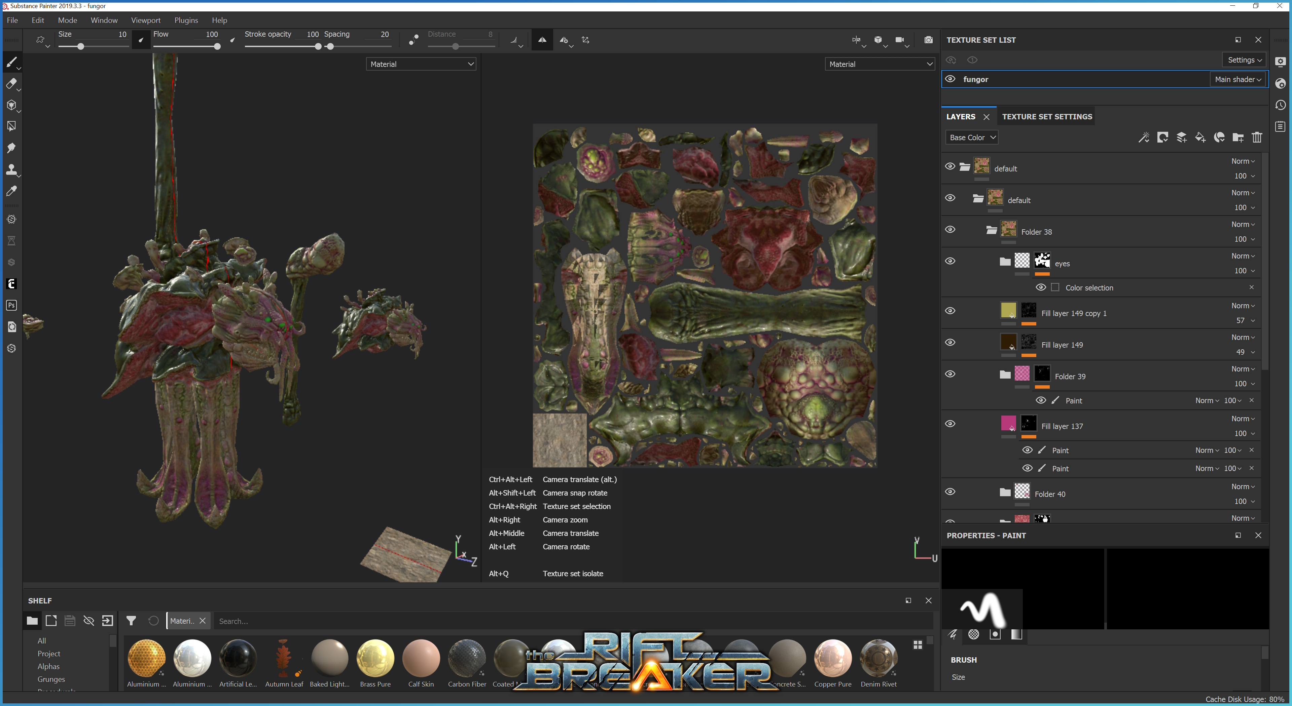Select Alphas shelf category

click(x=48, y=666)
